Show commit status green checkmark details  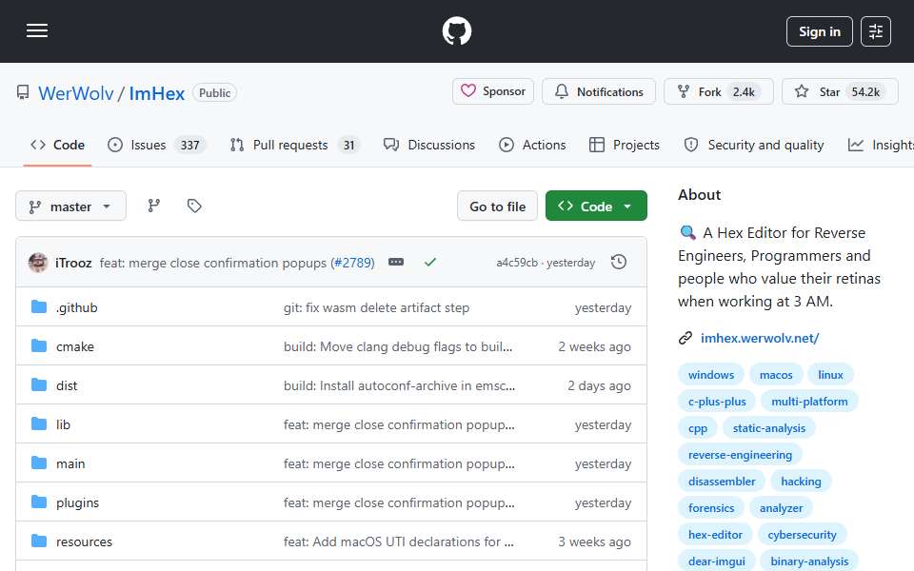[x=430, y=263]
